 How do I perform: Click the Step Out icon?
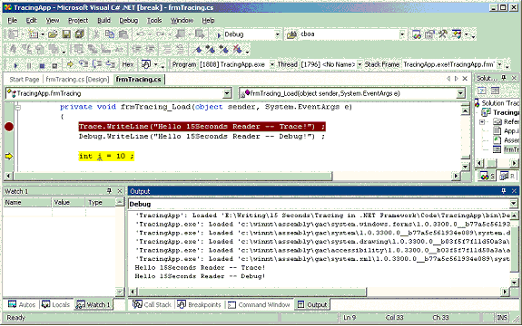pos(110,64)
